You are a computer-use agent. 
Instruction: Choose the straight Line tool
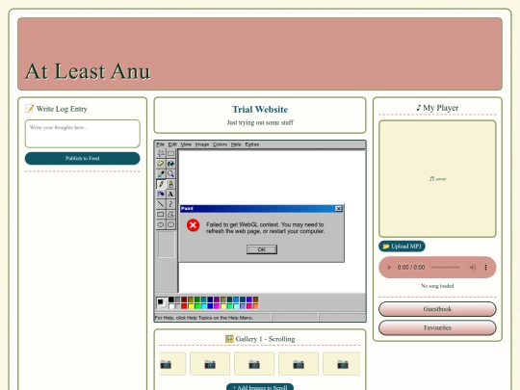coord(161,204)
